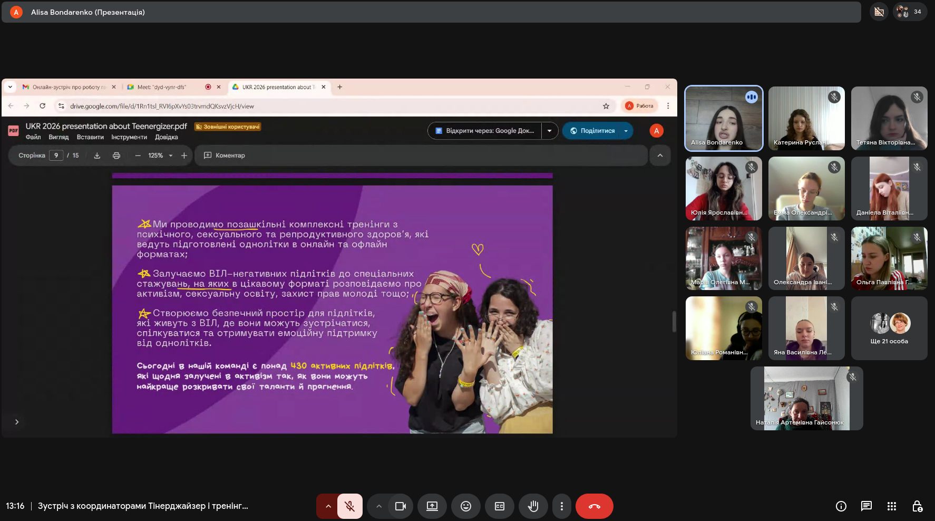This screenshot has width=935, height=521.
Task: Close the Gmail Онлайн-зустріч tab
Action: point(114,87)
